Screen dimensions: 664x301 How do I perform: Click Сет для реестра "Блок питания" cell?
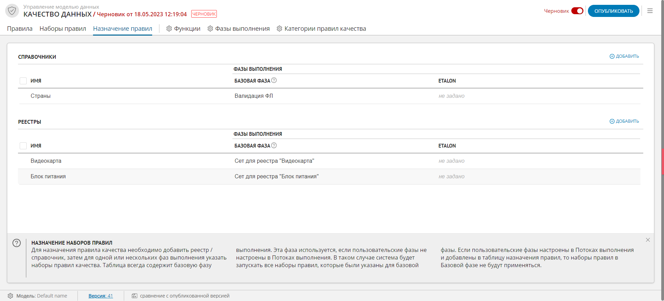tap(277, 177)
